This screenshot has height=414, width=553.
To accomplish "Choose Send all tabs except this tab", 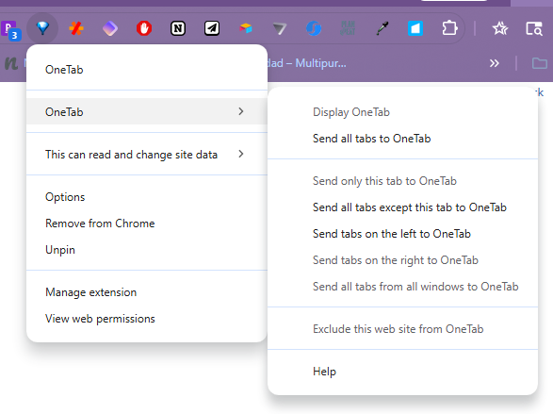I will [403, 207].
